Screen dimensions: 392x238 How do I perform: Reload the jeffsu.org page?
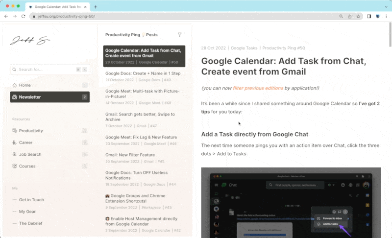pyautogui.click(x=23, y=16)
